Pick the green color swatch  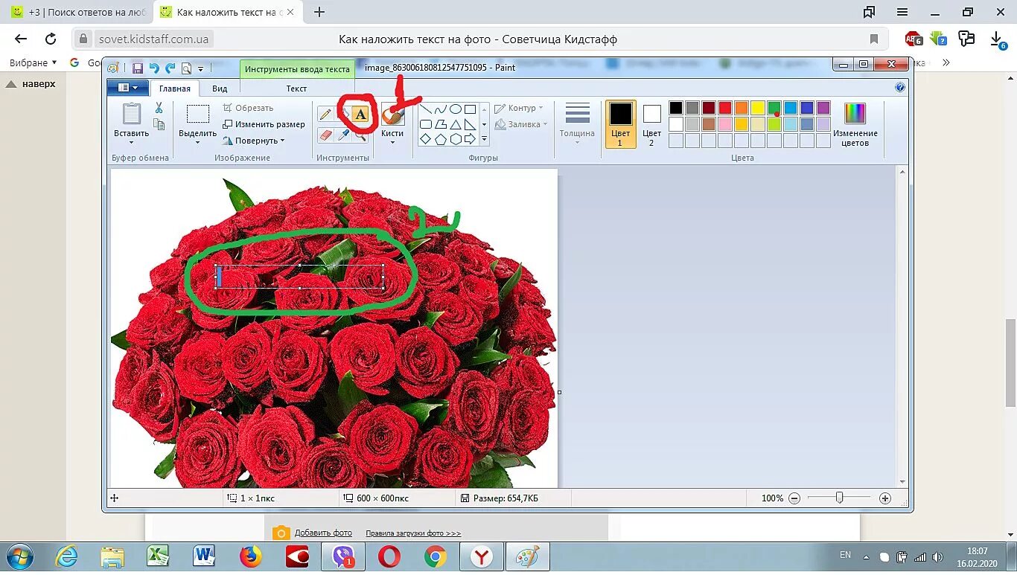coord(774,108)
